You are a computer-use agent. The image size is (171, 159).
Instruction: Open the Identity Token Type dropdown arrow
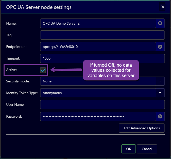[160, 93]
